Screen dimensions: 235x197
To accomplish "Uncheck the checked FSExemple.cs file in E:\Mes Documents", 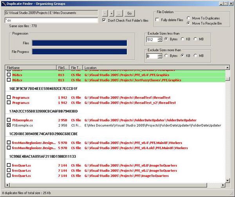I will (9, 125).
